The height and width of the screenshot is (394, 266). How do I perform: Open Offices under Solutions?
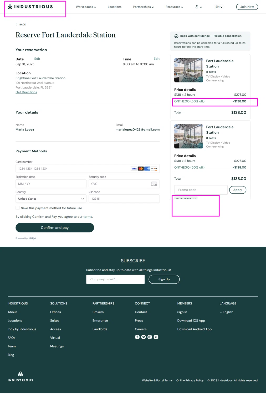click(x=55, y=312)
